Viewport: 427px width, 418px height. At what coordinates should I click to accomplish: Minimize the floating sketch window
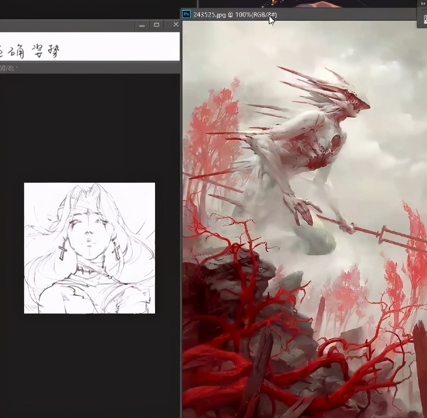142,25
